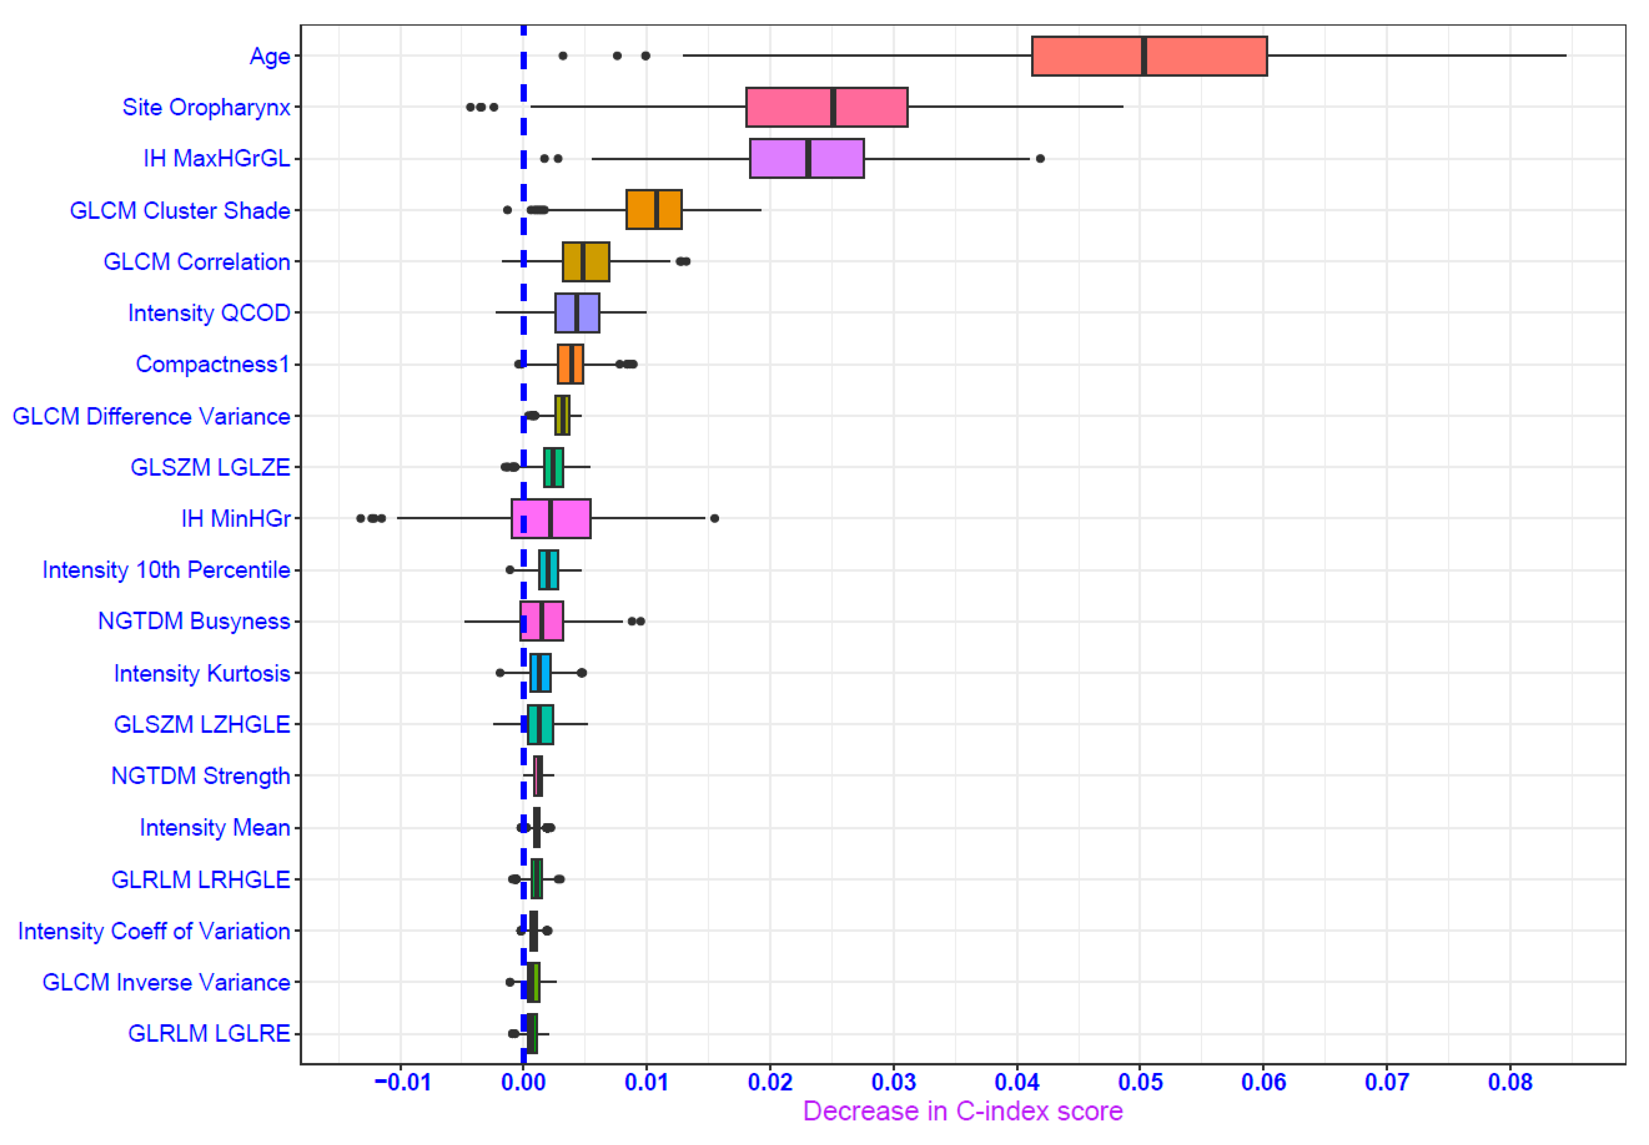This screenshot has height=1145, width=1649.
Task: Click the 0.08 x-axis tick label
Action: (1510, 1082)
